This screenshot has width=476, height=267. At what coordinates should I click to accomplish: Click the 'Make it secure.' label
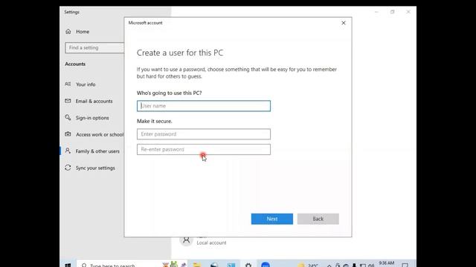tap(154, 121)
